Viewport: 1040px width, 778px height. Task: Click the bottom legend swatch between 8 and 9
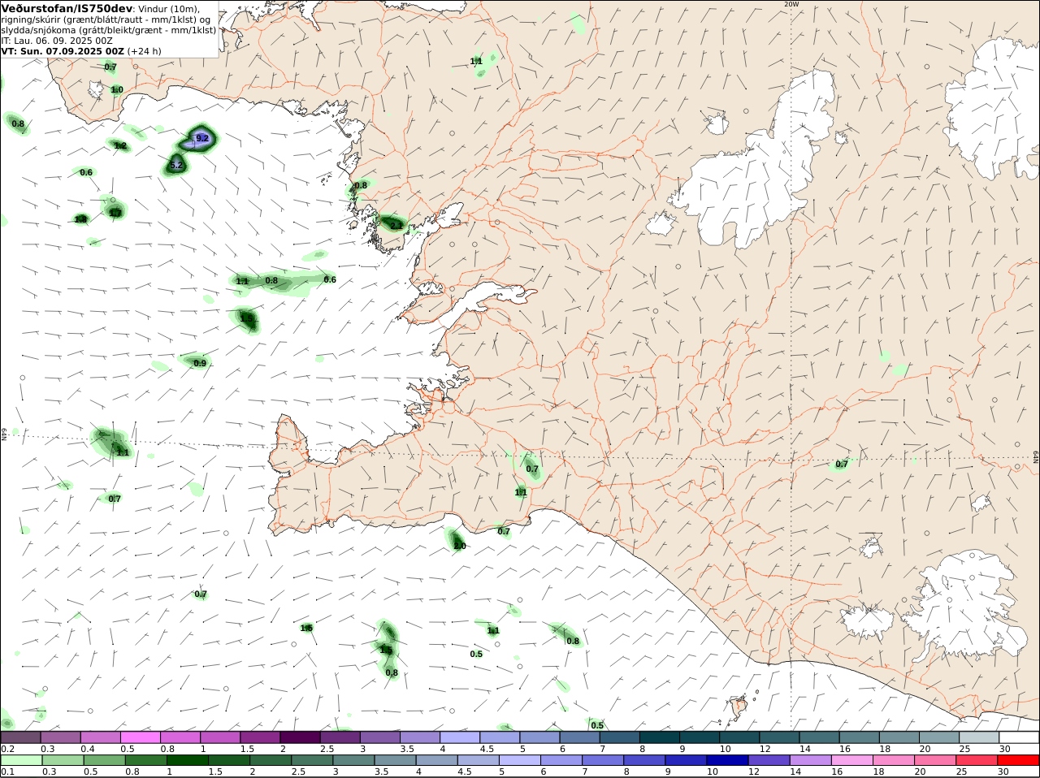point(644,760)
